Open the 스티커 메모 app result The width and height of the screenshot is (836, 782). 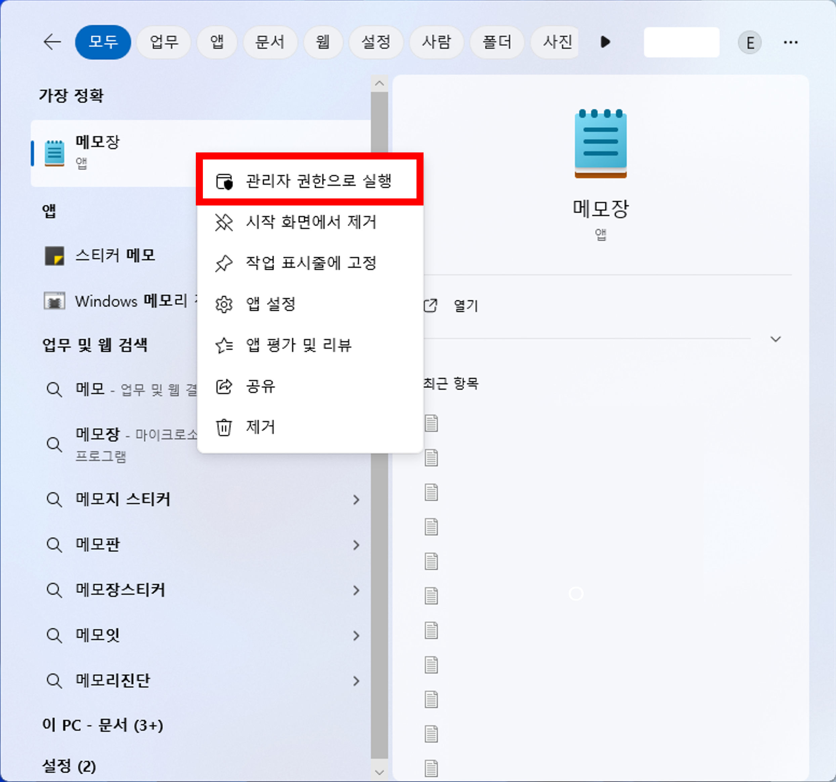click(x=115, y=255)
